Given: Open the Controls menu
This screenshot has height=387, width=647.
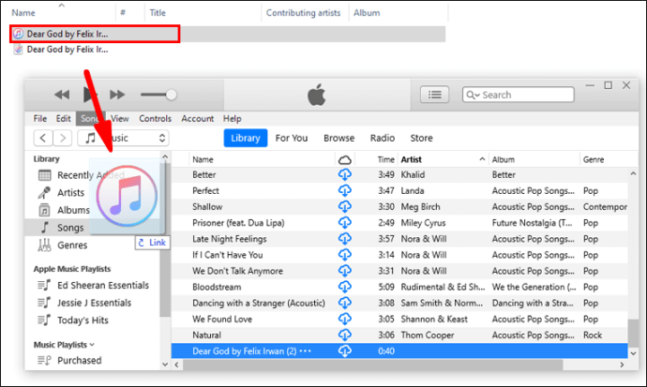Looking at the screenshot, I should coord(155,119).
